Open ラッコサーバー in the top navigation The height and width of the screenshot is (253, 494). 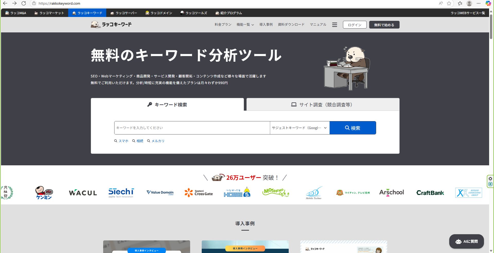124,13
